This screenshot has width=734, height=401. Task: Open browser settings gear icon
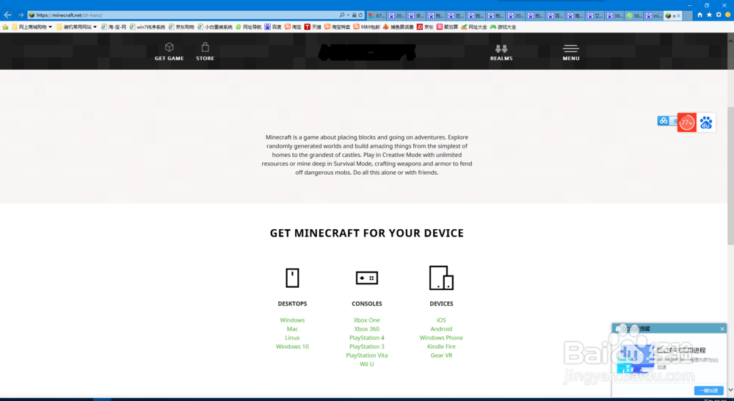pyautogui.click(x=719, y=15)
